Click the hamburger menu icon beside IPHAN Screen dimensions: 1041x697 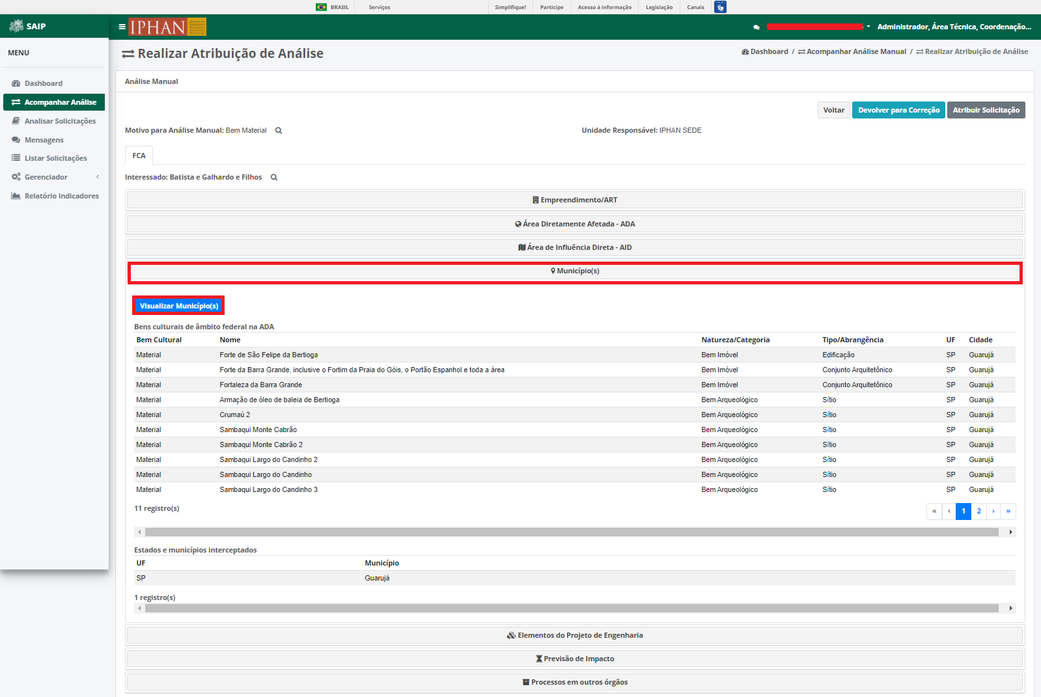coord(122,27)
